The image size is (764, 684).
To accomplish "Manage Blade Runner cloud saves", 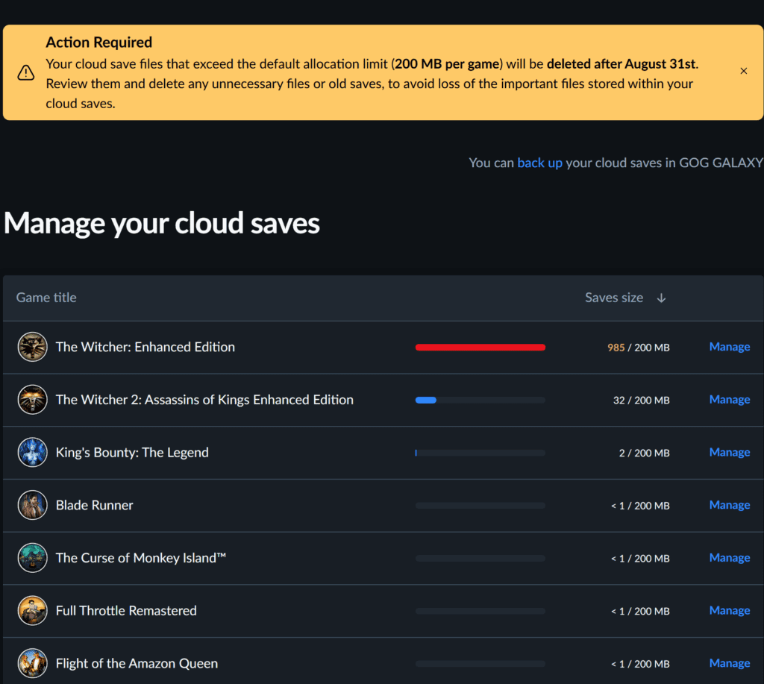I will [730, 505].
